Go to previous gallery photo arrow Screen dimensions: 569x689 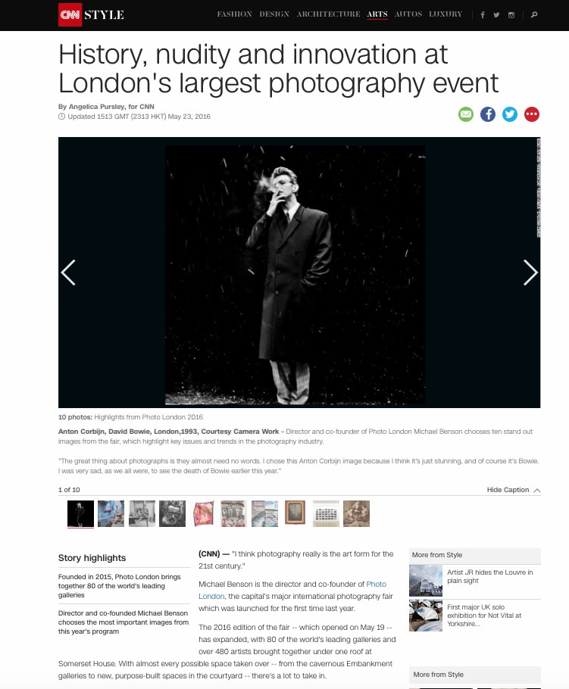tap(68, 273)
